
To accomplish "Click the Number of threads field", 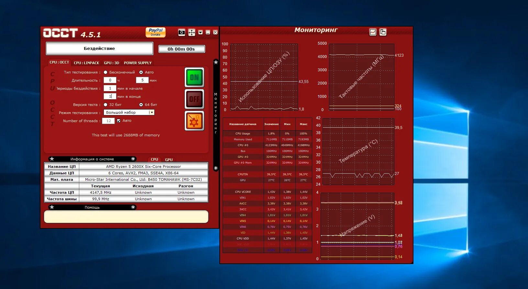I will (x=108, y=121).
